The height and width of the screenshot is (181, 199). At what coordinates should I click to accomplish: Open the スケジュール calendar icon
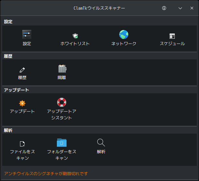point(172,36)
